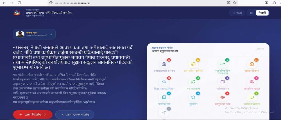
Task: Select the coins economy category icon
Action: click(x=193, y=64)
